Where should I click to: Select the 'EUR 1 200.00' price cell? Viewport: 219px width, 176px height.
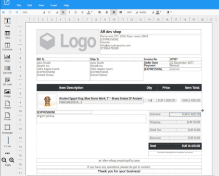click(x=167, y=101)
